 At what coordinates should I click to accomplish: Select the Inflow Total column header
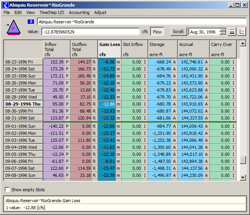coord(57,49)
